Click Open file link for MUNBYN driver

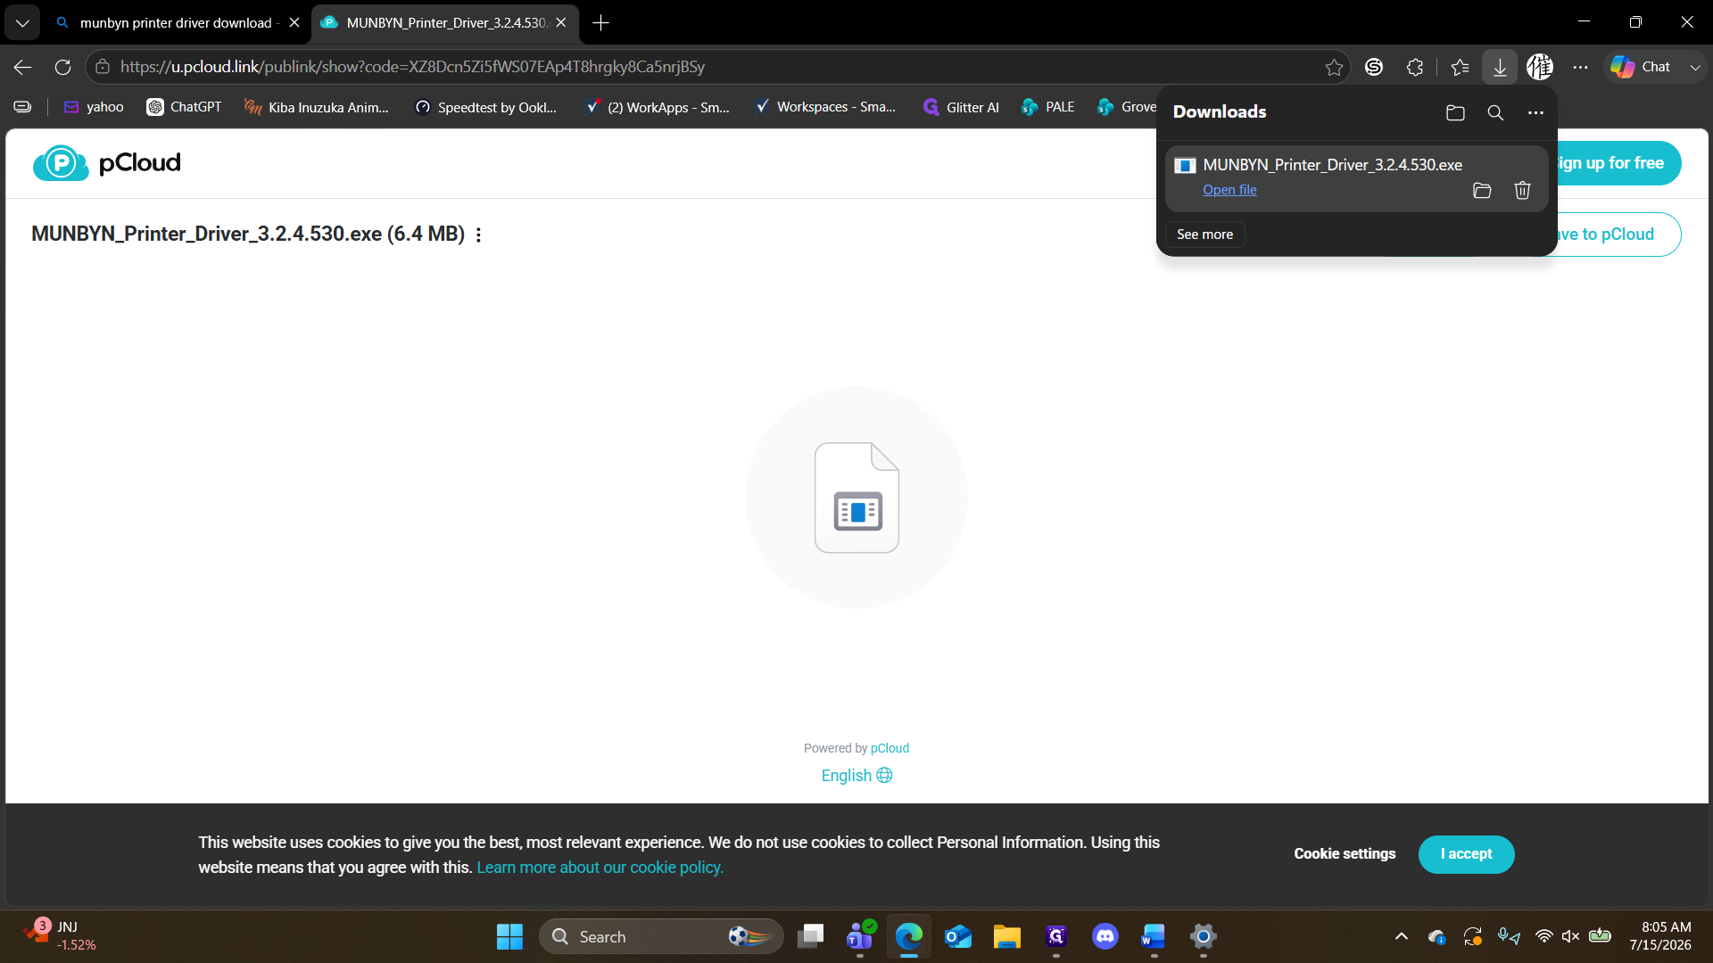coord(1229,190)
